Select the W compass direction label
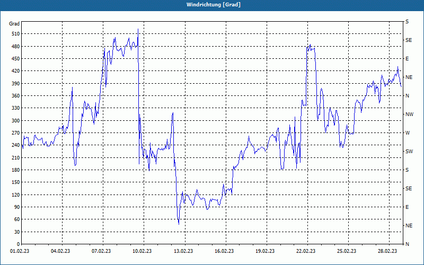This screenshot has width=424, height=265. pos(408,133)
